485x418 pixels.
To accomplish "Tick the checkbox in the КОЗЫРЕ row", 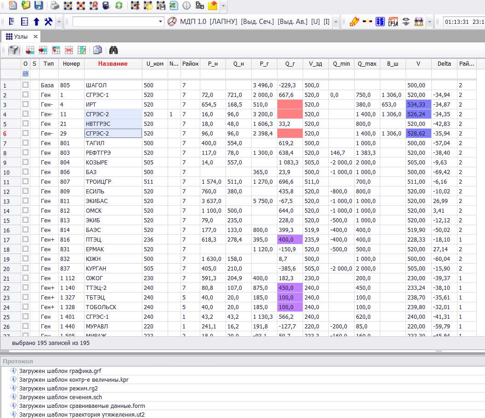I will [x=25, y=162].
